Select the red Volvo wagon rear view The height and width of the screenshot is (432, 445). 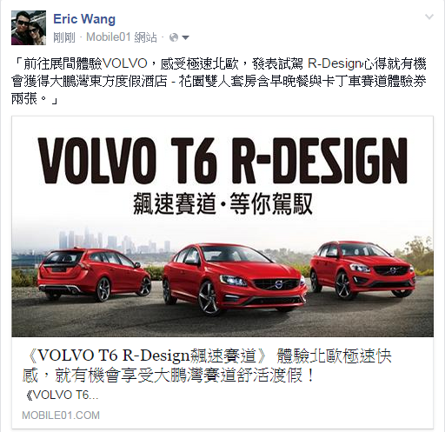point(94,276)
